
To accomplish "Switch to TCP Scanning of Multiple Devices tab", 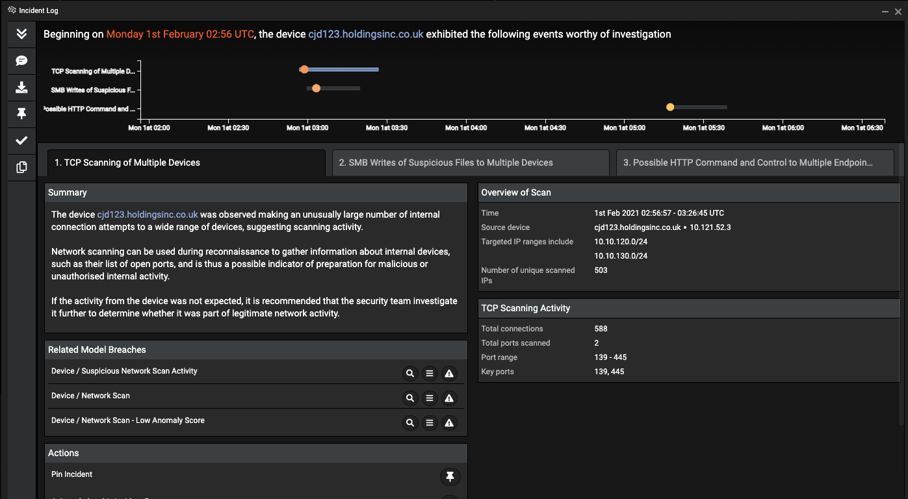I will point(185,162).
